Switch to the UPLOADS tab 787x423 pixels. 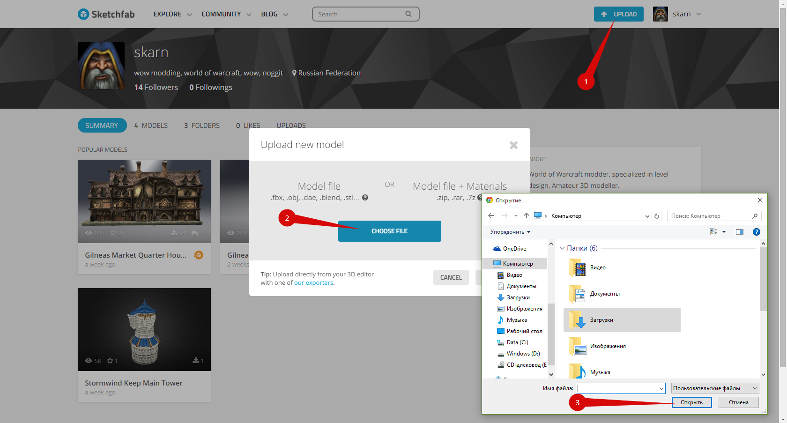point(291,126)
